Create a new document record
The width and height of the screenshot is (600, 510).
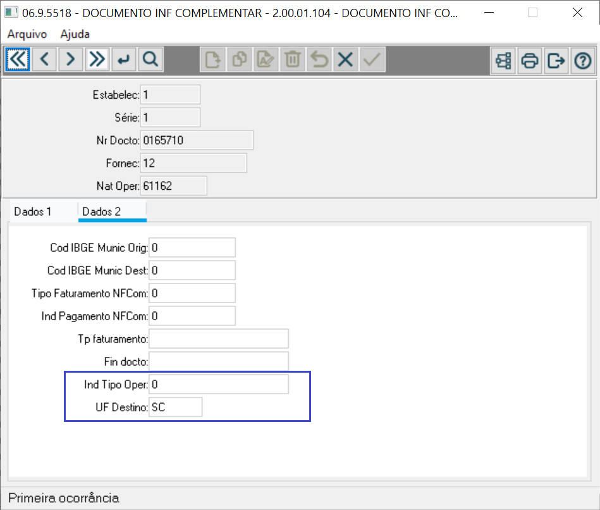(x=213, y=59)
